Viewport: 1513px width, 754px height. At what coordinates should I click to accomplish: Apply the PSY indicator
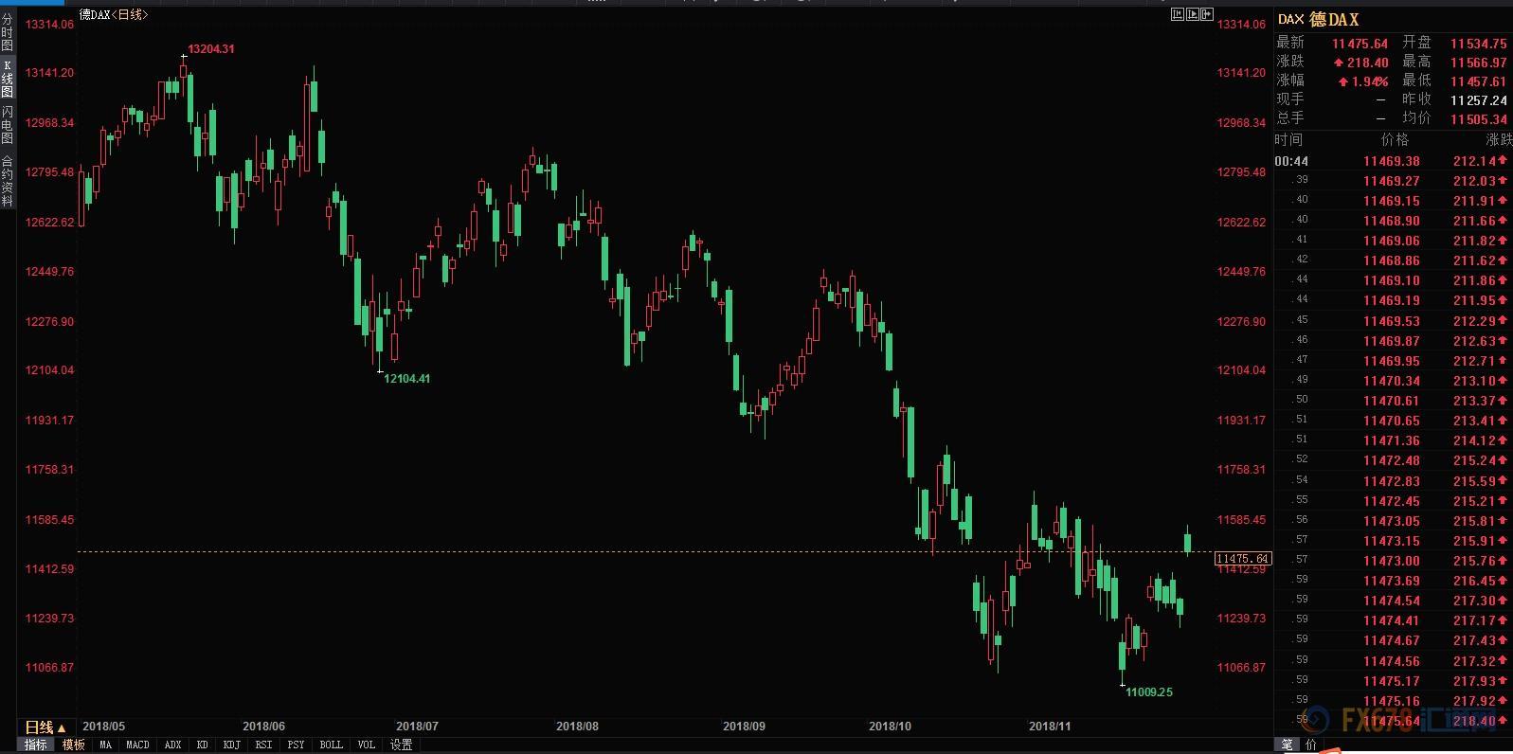tap(296, 745)
